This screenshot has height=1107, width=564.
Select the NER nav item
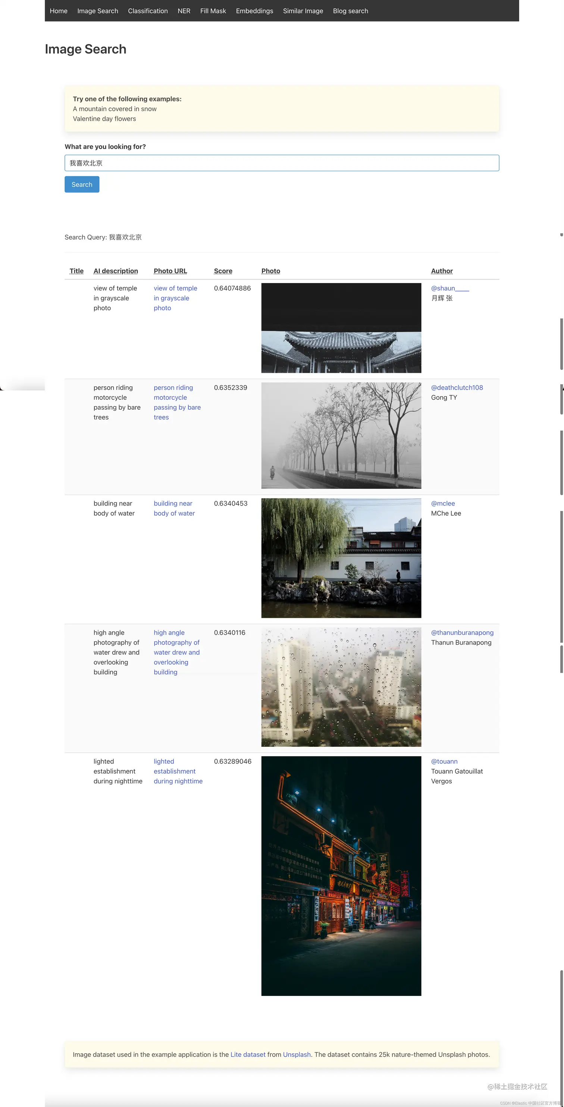point(184,11)
